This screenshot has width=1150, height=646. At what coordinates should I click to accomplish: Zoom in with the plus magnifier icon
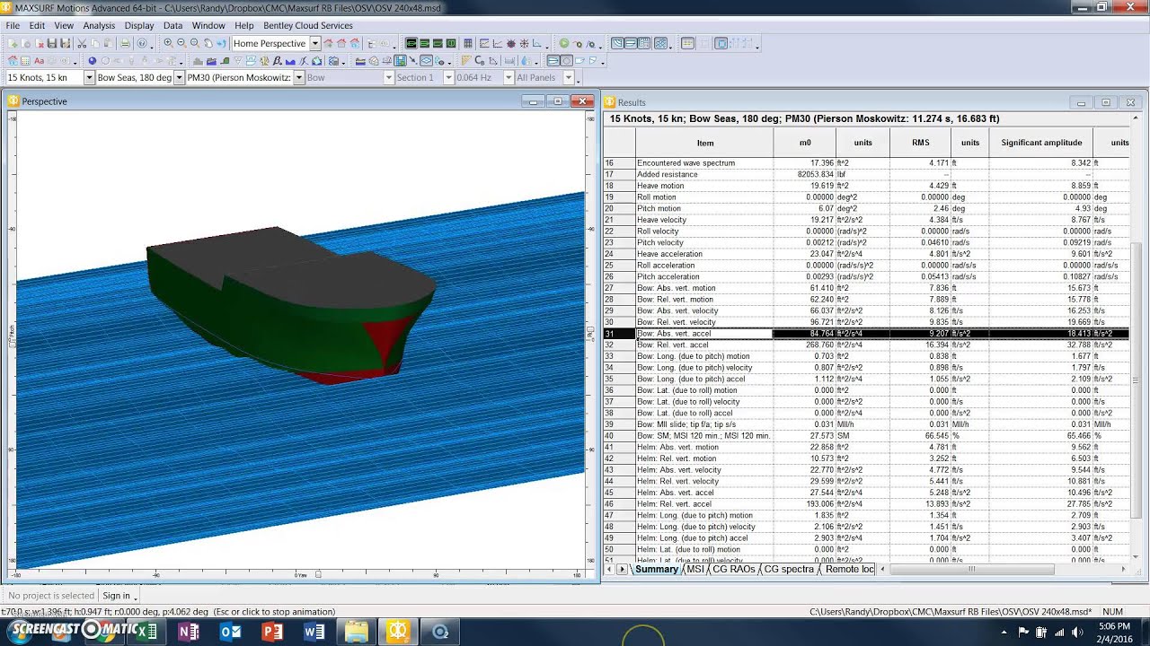(168, 43)
